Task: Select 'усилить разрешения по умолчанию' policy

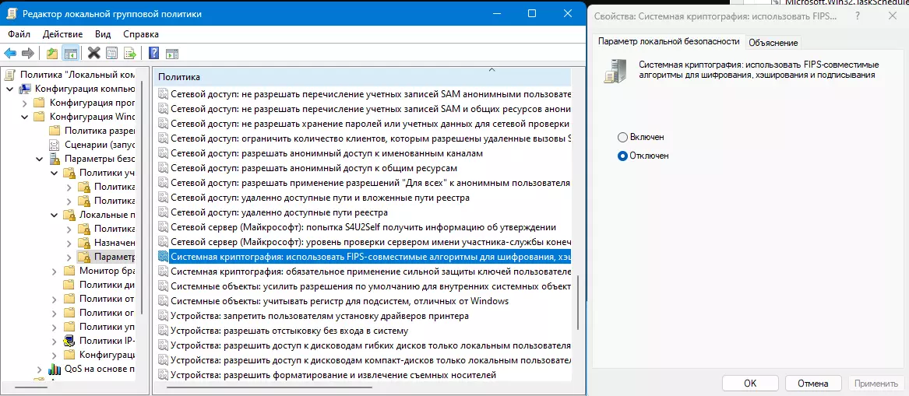Action: (x=371, y=286)
